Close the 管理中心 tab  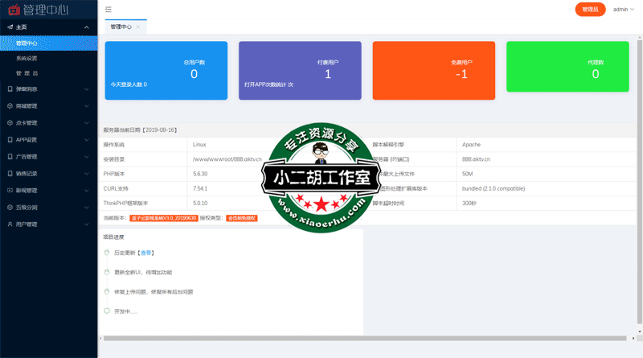tap(137, 27)
